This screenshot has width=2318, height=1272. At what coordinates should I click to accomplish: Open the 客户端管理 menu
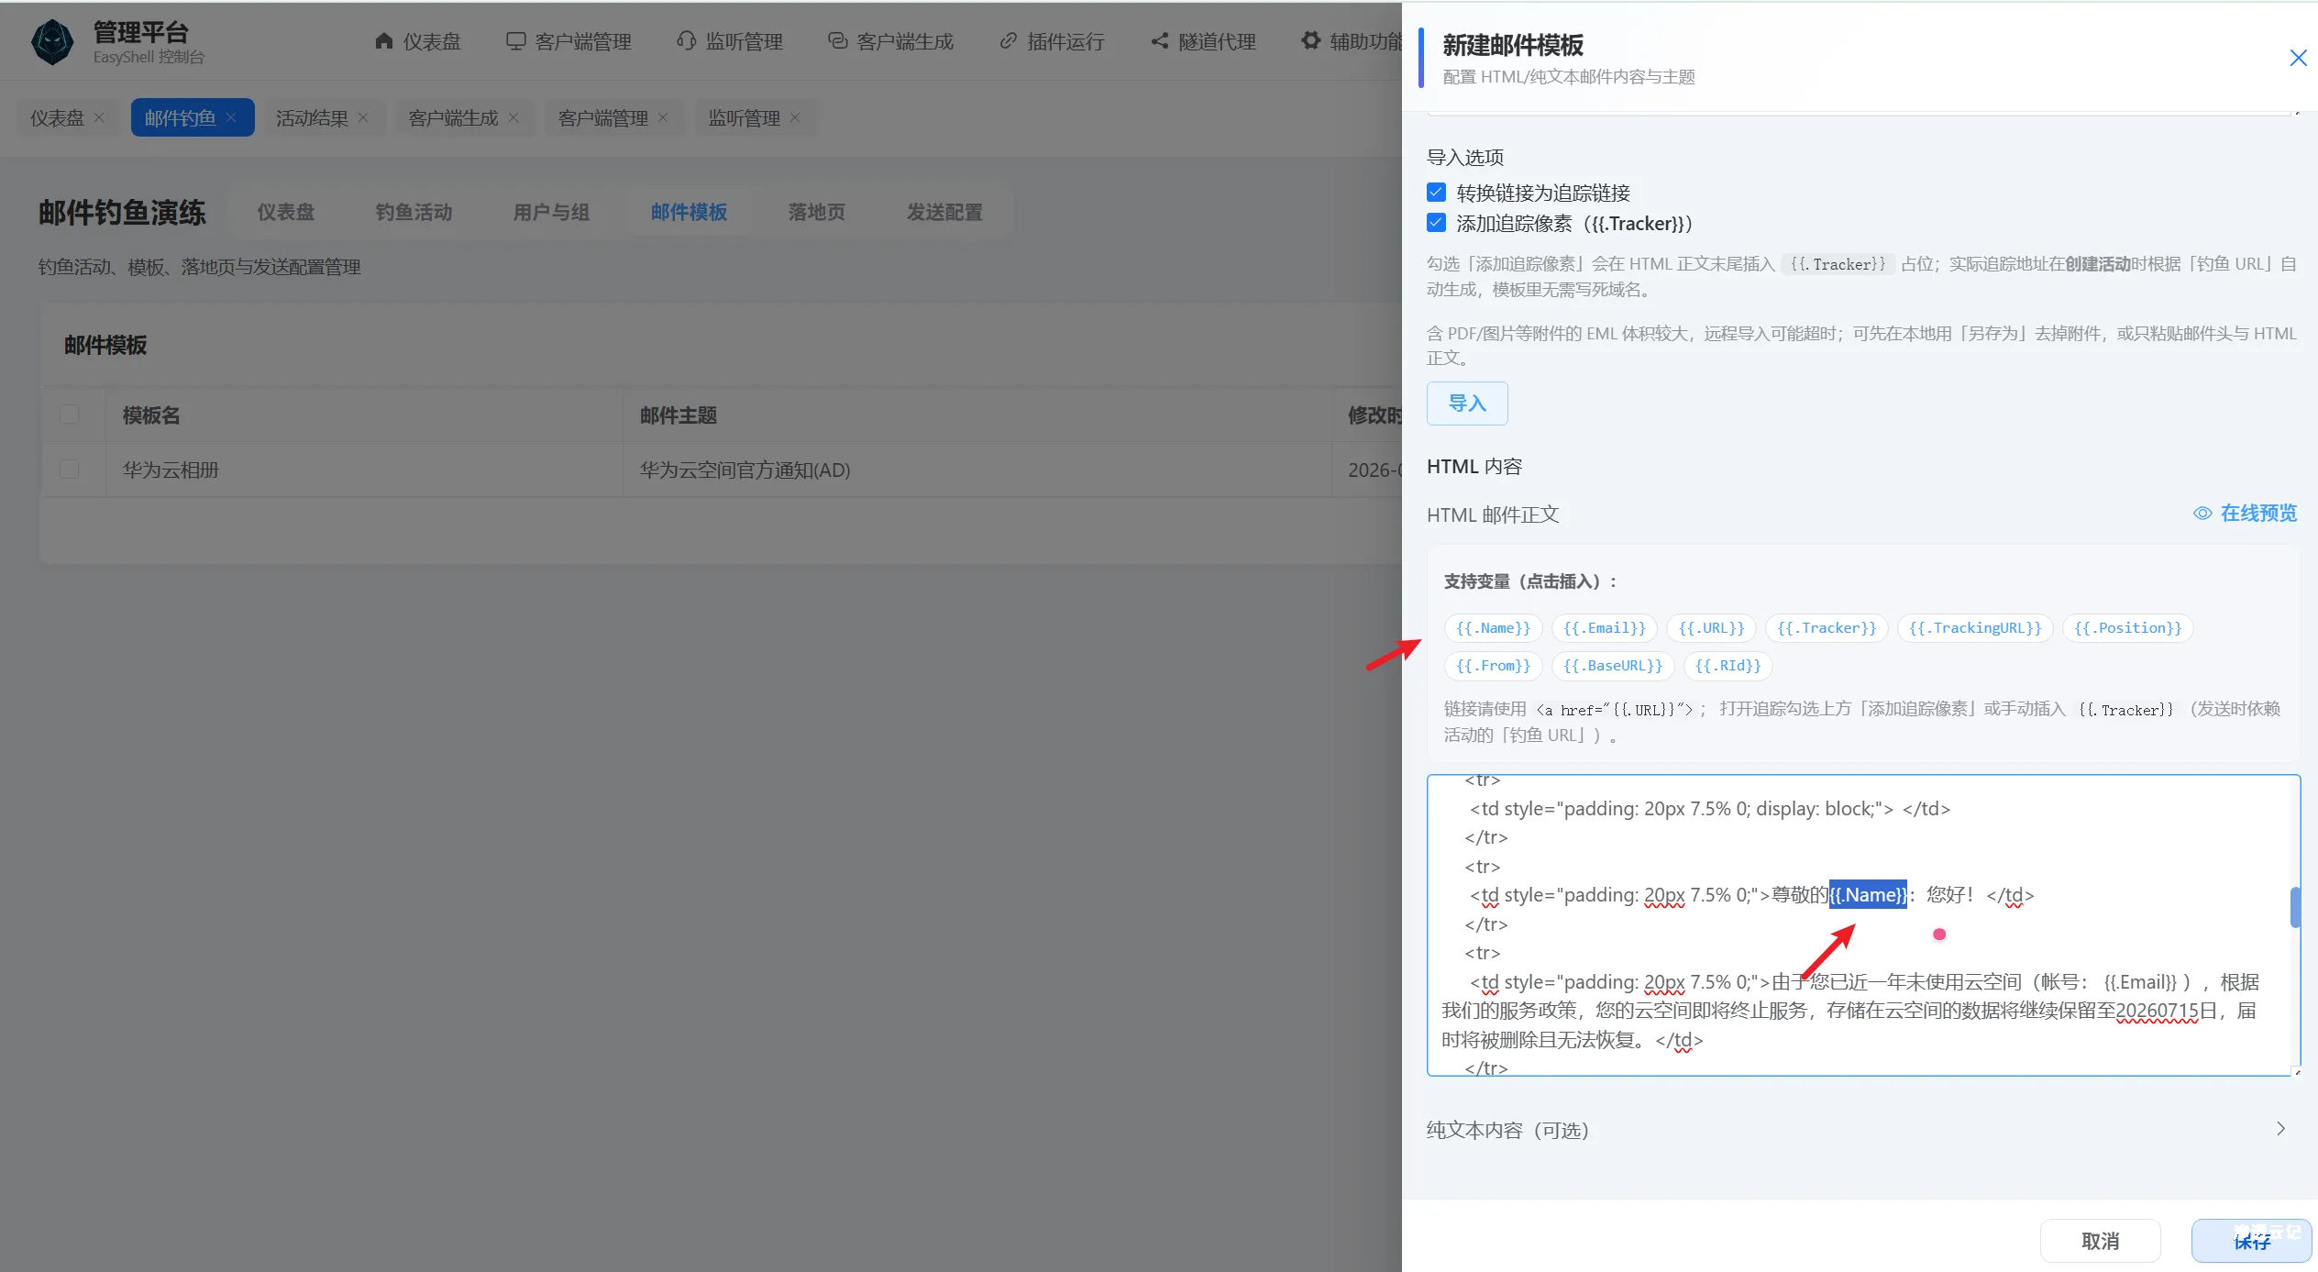[568, 41]
